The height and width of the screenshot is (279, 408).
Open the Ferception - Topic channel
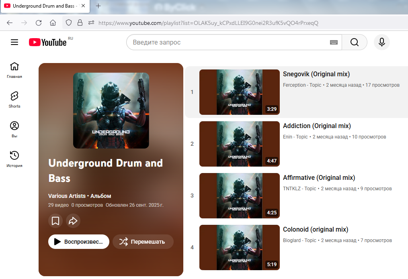tap(302, 85)
